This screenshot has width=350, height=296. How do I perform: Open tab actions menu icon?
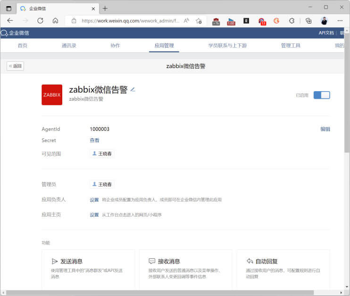coord(8,8)
